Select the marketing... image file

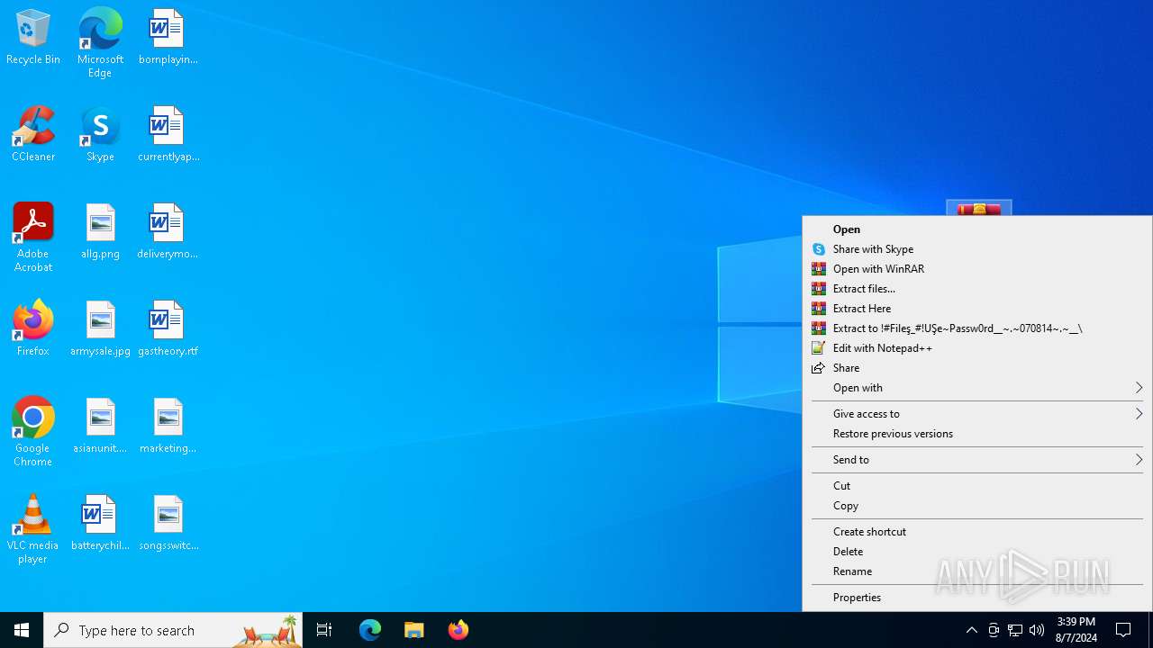[x=168, y=426]
